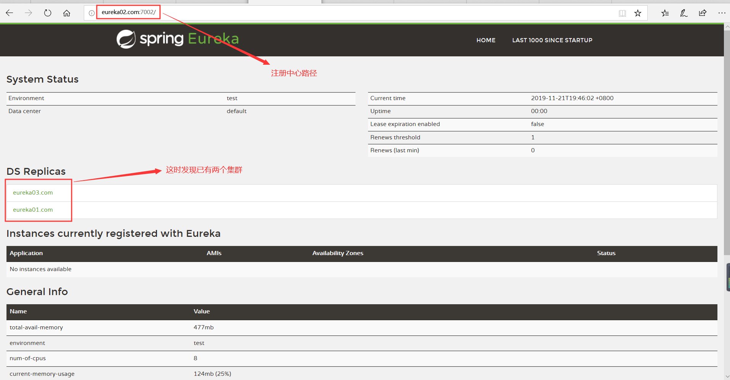Select Current time value 2019-11-21T19:46:02 +0800
The width and height of the screenshot is (730, 380).
tap(572, 98)
